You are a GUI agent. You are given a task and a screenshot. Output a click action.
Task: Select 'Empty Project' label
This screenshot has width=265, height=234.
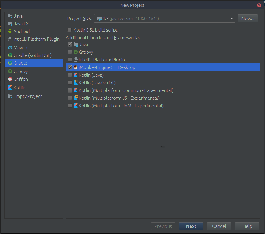[28, 96]
